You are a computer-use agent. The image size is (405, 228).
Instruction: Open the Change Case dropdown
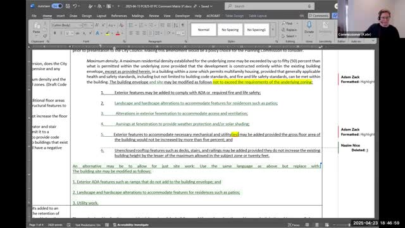click(x=112, y=25)
